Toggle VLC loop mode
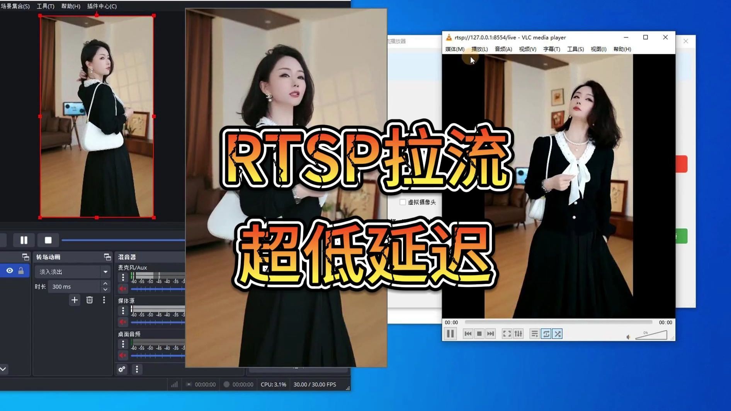 [546, 334]
